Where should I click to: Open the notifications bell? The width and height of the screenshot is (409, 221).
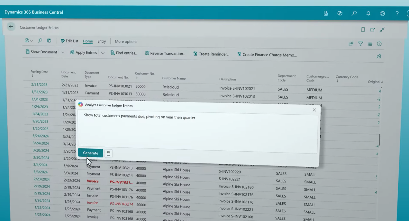(368, 13)
